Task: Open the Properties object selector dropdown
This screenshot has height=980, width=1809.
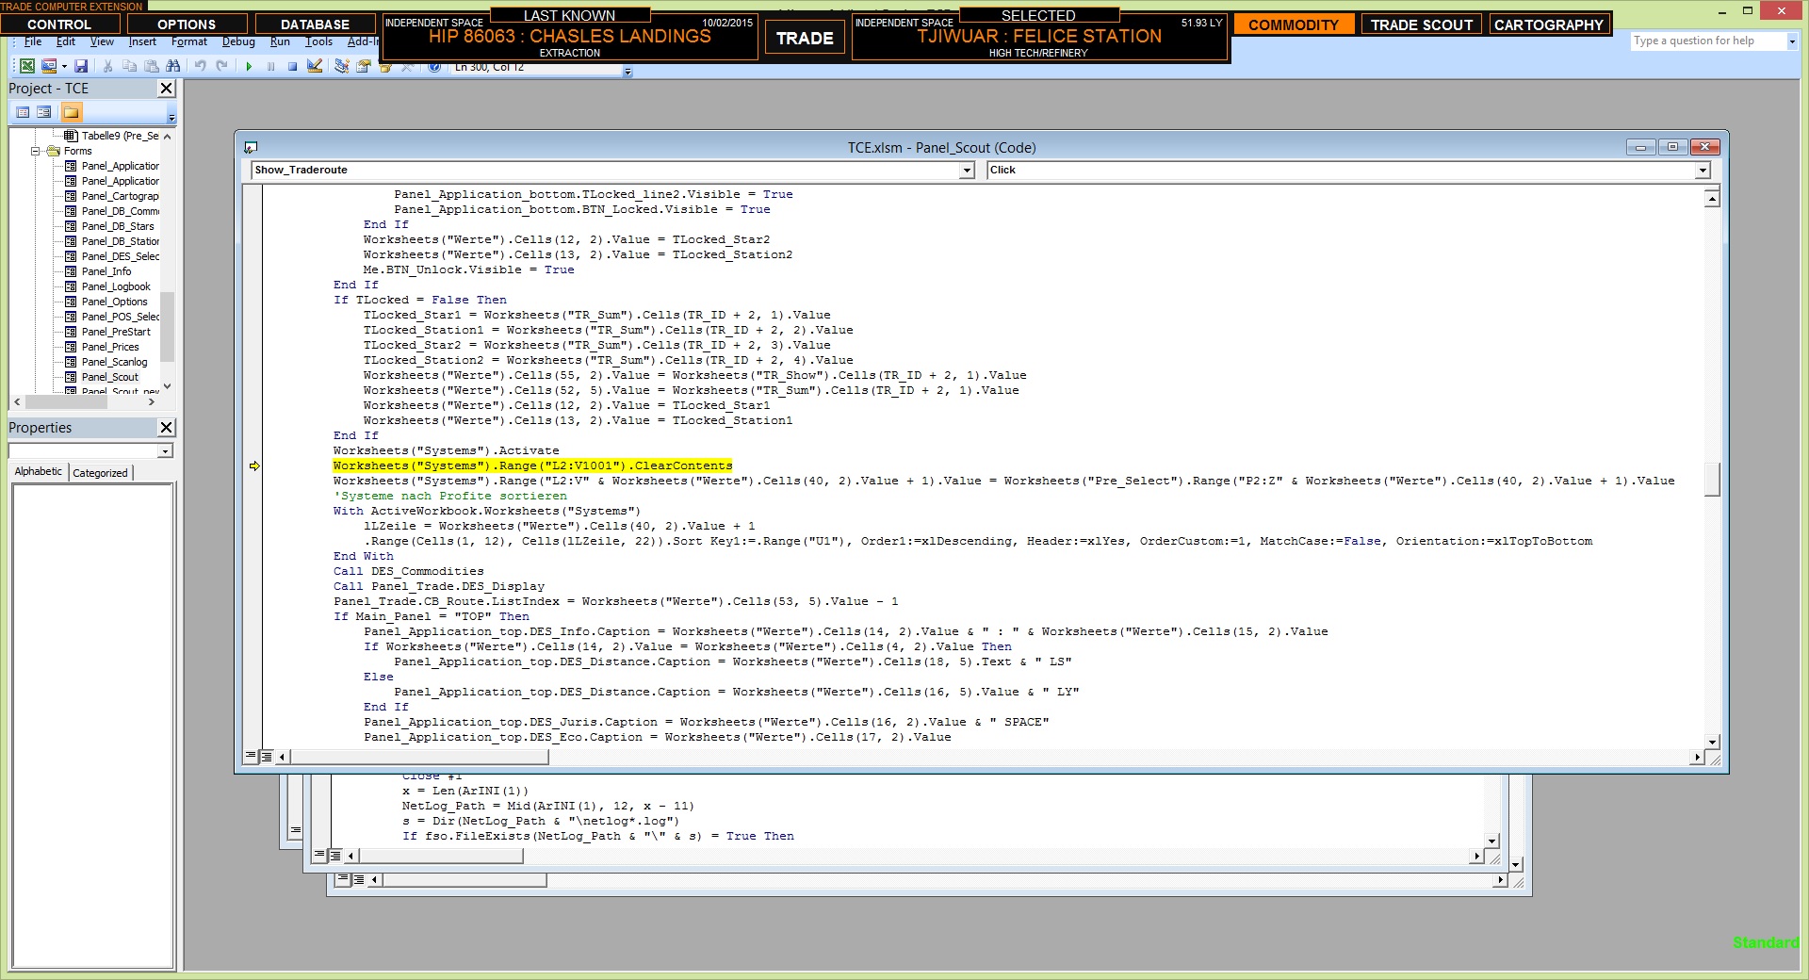Action: (x=165, y=451)
